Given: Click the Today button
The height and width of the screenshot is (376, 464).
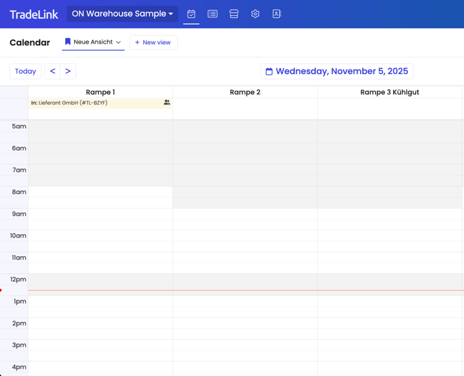Looking at the screenshot, I should click(x=26, y=71).
